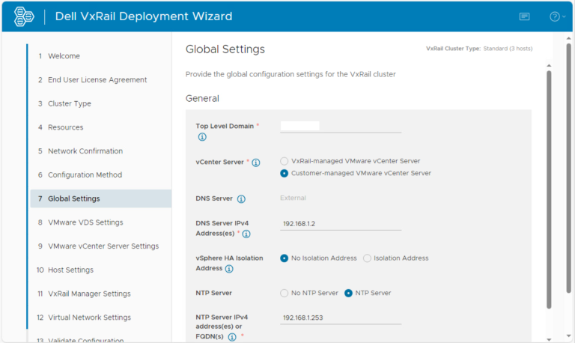575x343 pixels.
Task: Click info icon next to DNS Server
Action: (241, 198)
